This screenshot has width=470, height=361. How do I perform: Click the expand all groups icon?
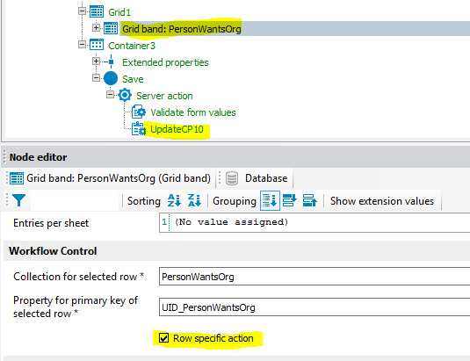(x=290, y=200)
